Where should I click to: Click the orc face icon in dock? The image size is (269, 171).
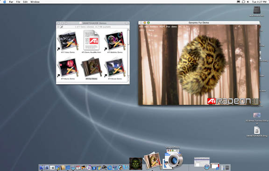(135, 164)
